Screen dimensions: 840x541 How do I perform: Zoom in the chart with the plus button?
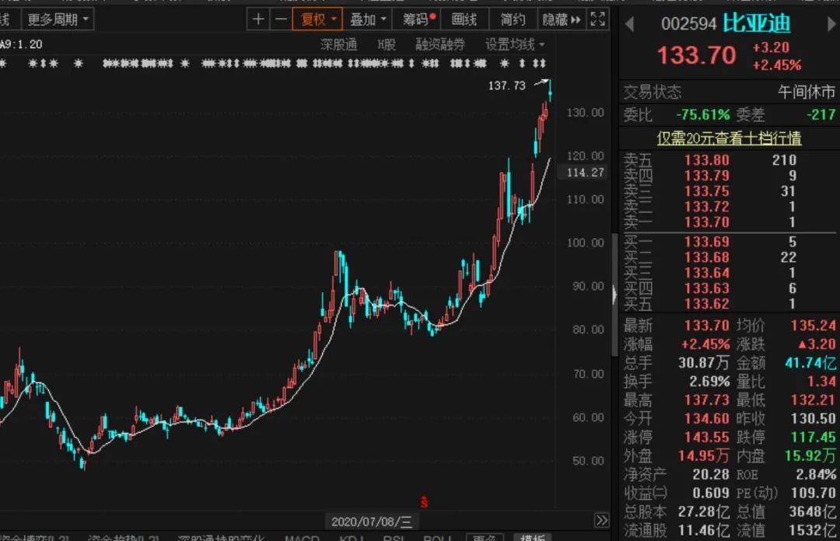pos(258,19)
